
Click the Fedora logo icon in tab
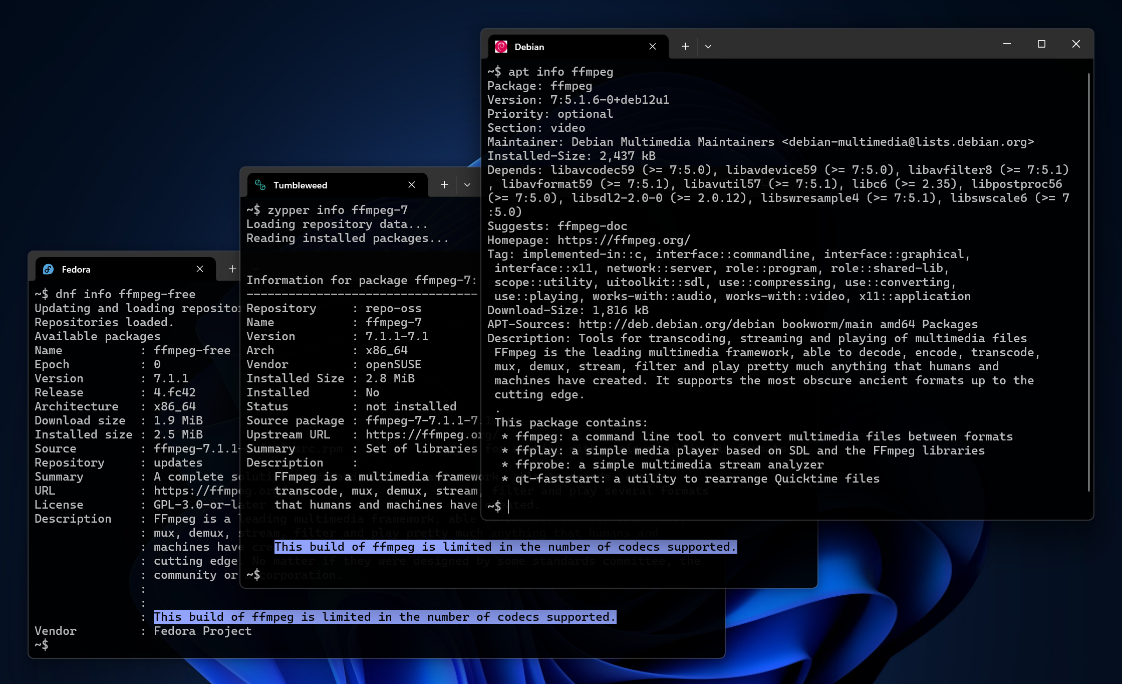pyautogui.click(x=48, y=269)
